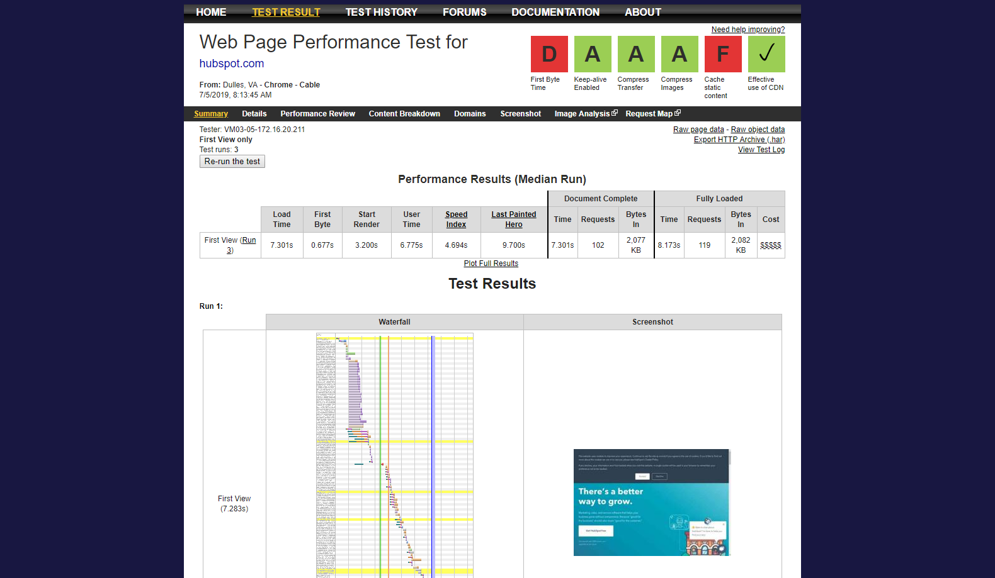Image resolution: width=995 pixels, height=578 pixels.
Task: Open the Raw page data link
Action: pyautogui.click(x=698, y=130)
